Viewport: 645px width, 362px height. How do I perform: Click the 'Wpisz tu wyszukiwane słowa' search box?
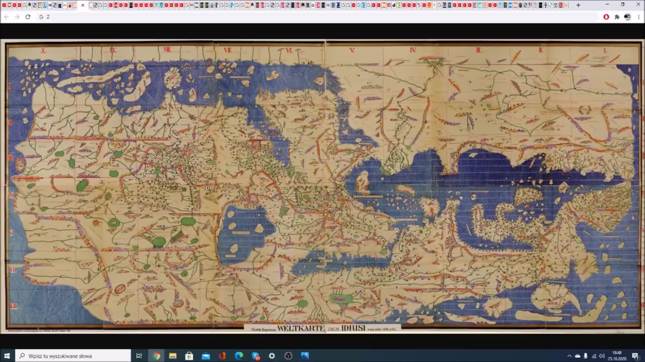(73, 356)
